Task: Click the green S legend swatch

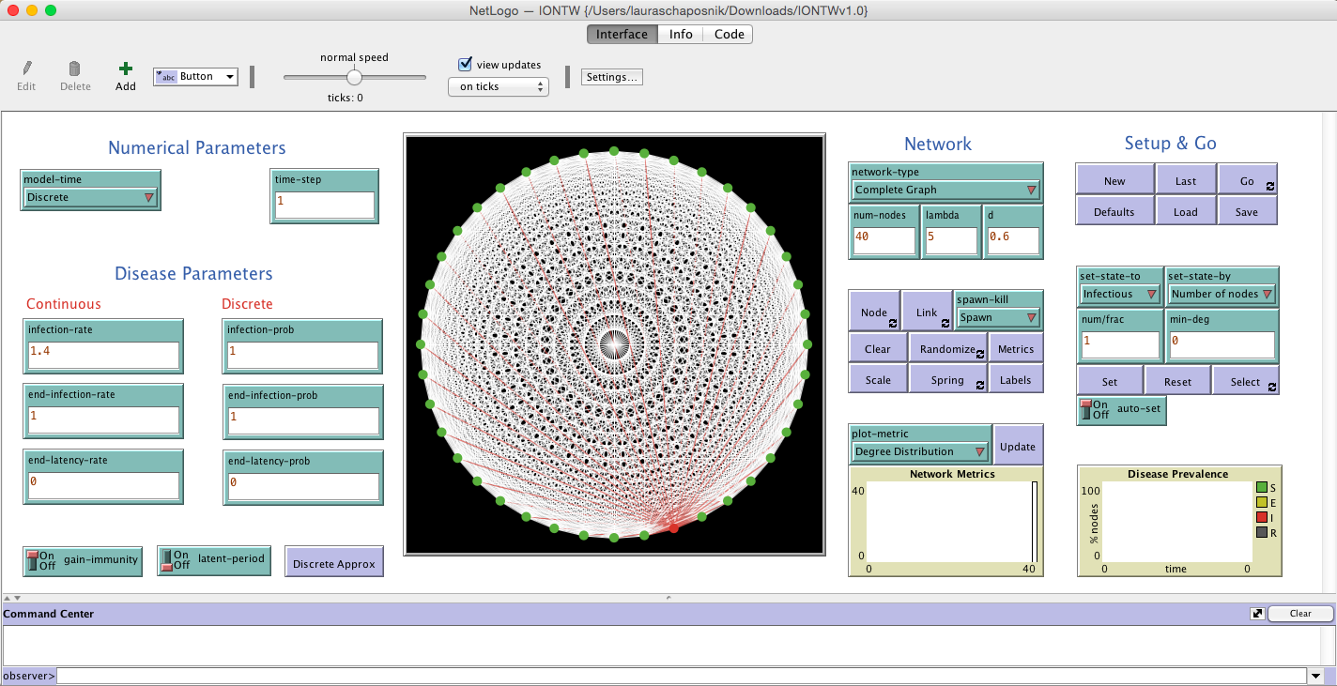Action: point(1262,488)
